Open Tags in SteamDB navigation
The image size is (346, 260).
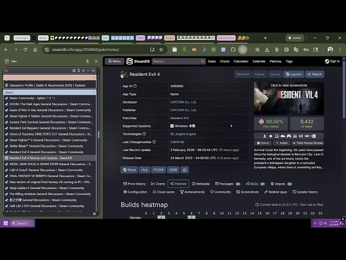(x=289, y=61)
